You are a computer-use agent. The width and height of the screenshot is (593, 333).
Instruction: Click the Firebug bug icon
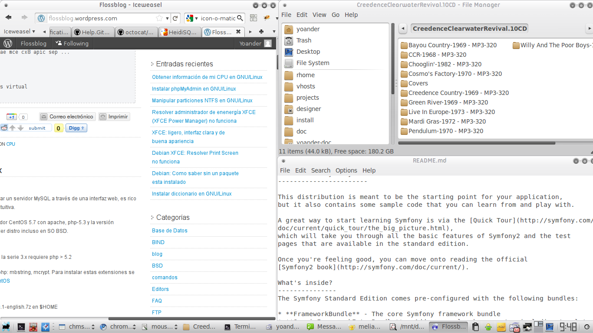click(x=267, y=18)
